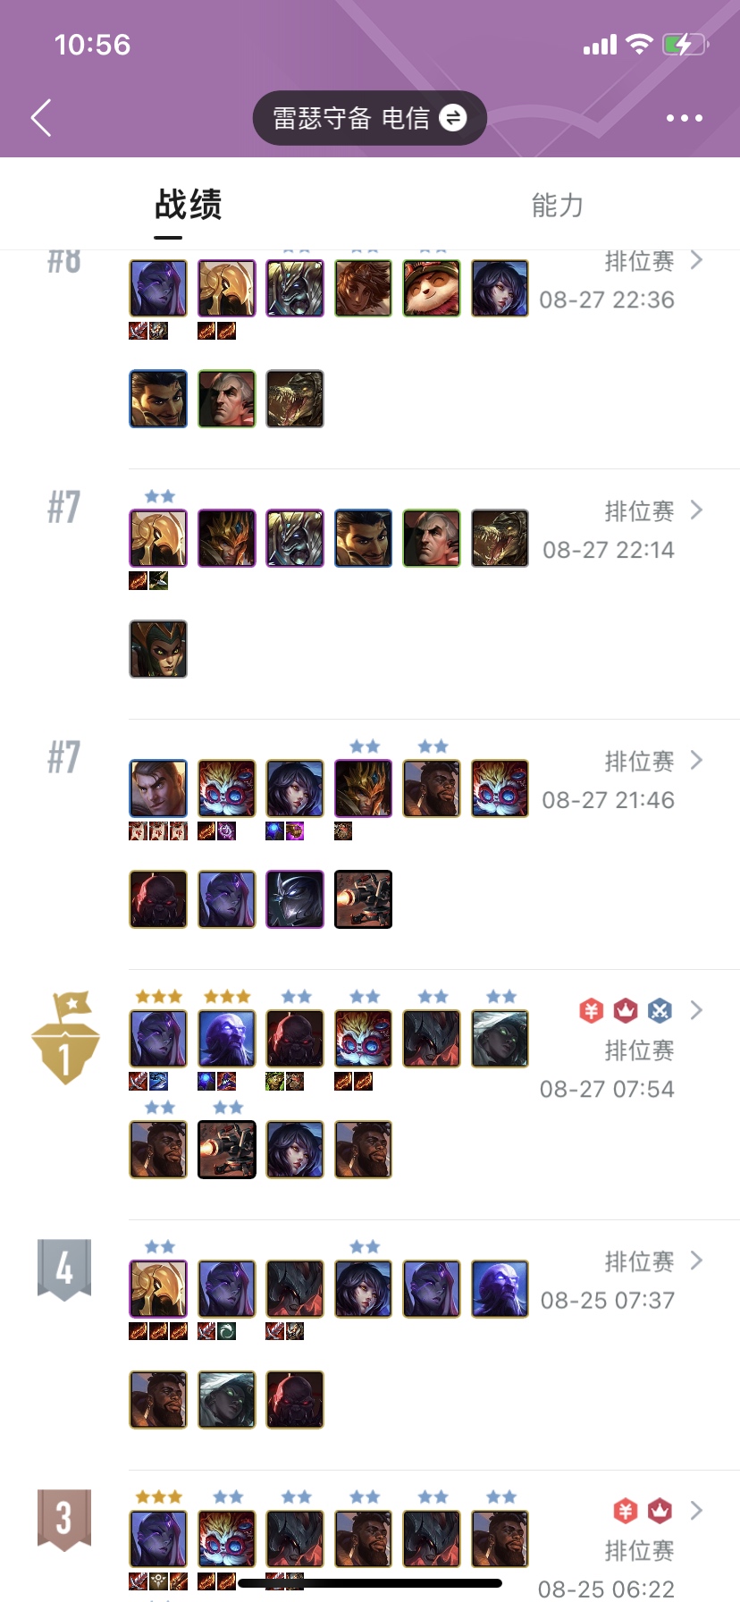Select the robot champion portrait in 21:46 match
This screenshot has height=1602, width=740.
[x=364, y=899]
